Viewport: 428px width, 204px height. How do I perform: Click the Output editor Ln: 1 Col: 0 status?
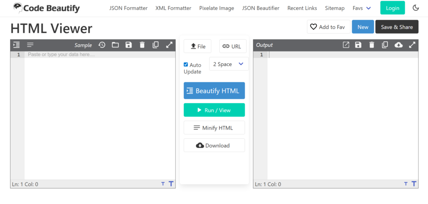268,184
